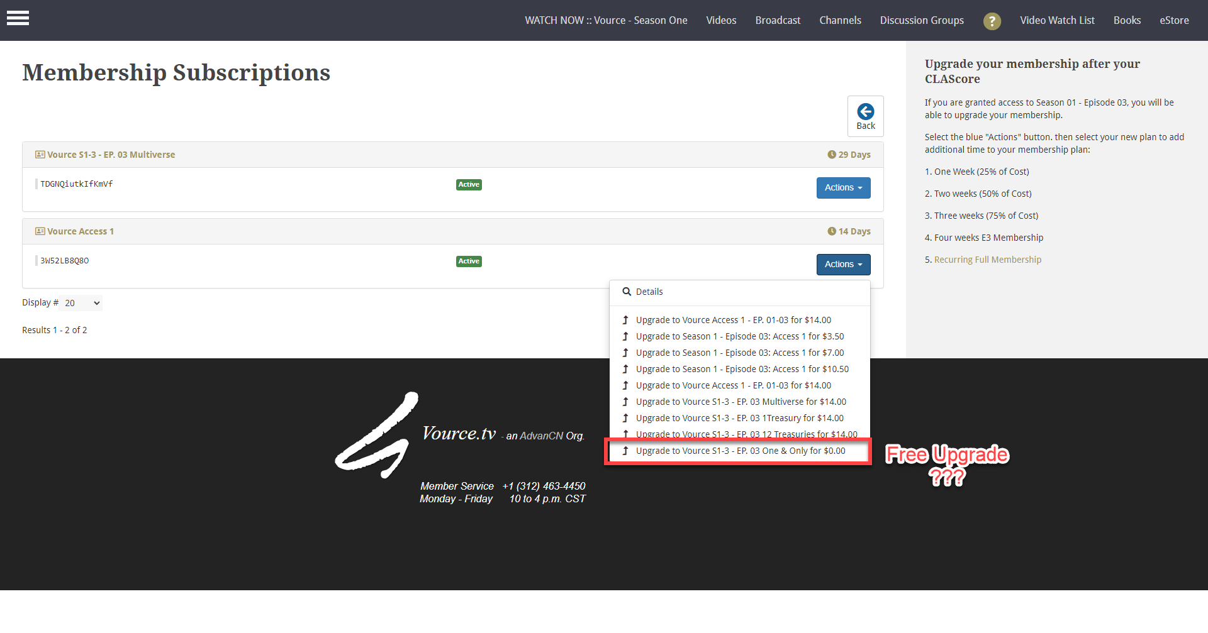Screen dimensions: 1208x633
Task: Open Discussion Groups
Action: pos(922,20)
